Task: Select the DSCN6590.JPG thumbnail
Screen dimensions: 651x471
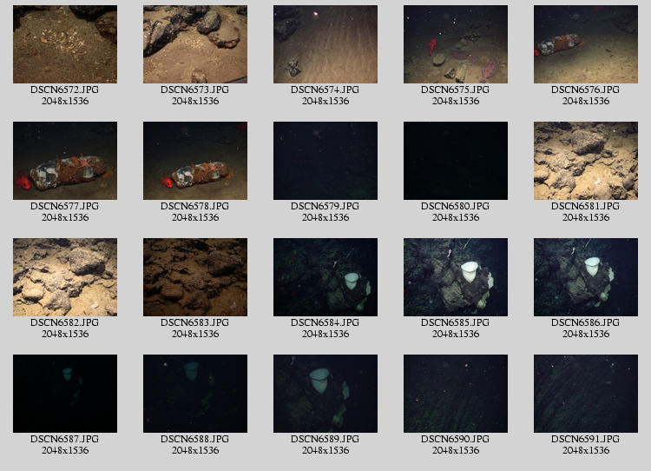Action: 456,394
